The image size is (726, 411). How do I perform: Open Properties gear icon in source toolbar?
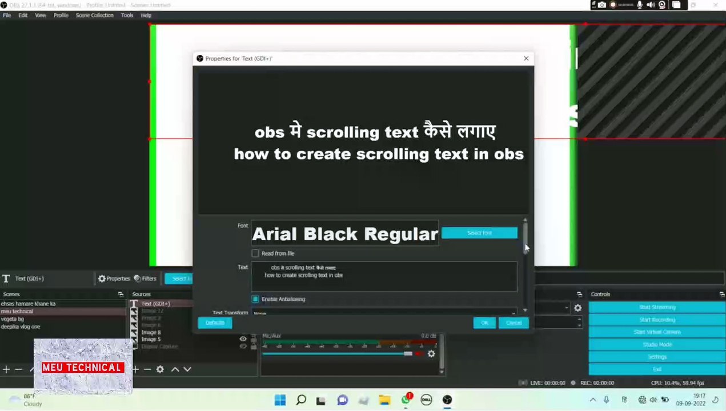point(114,279)
